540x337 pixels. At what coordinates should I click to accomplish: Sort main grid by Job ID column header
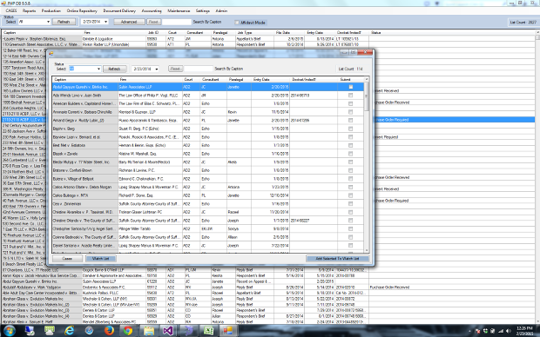point(157,33)
